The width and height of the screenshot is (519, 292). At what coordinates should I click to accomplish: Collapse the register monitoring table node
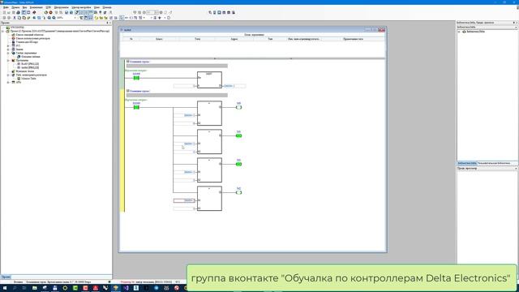[8, 75]
